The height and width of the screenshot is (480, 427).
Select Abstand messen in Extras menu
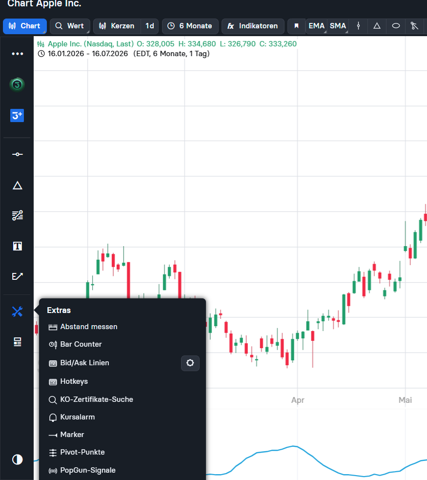tap(122, 327)
